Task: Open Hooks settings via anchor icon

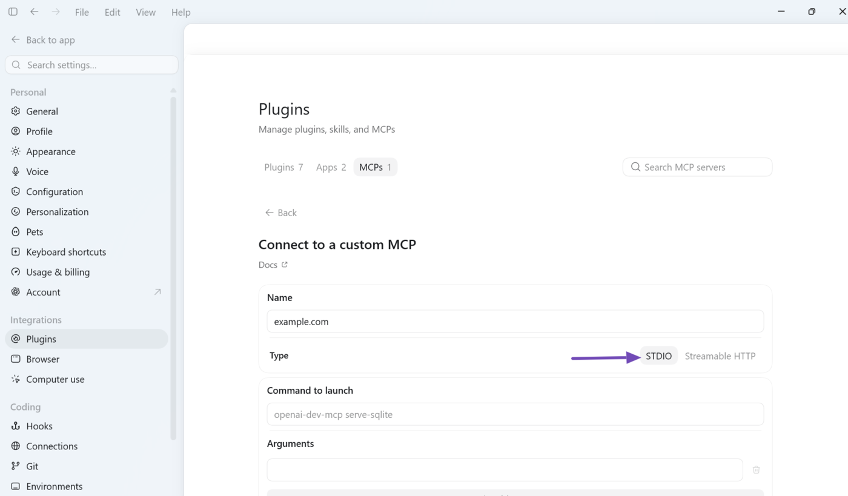Action: 16,426
